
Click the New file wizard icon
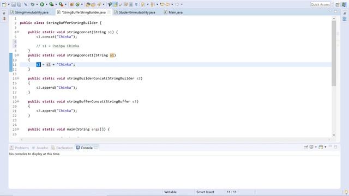(x=4, y=4)
